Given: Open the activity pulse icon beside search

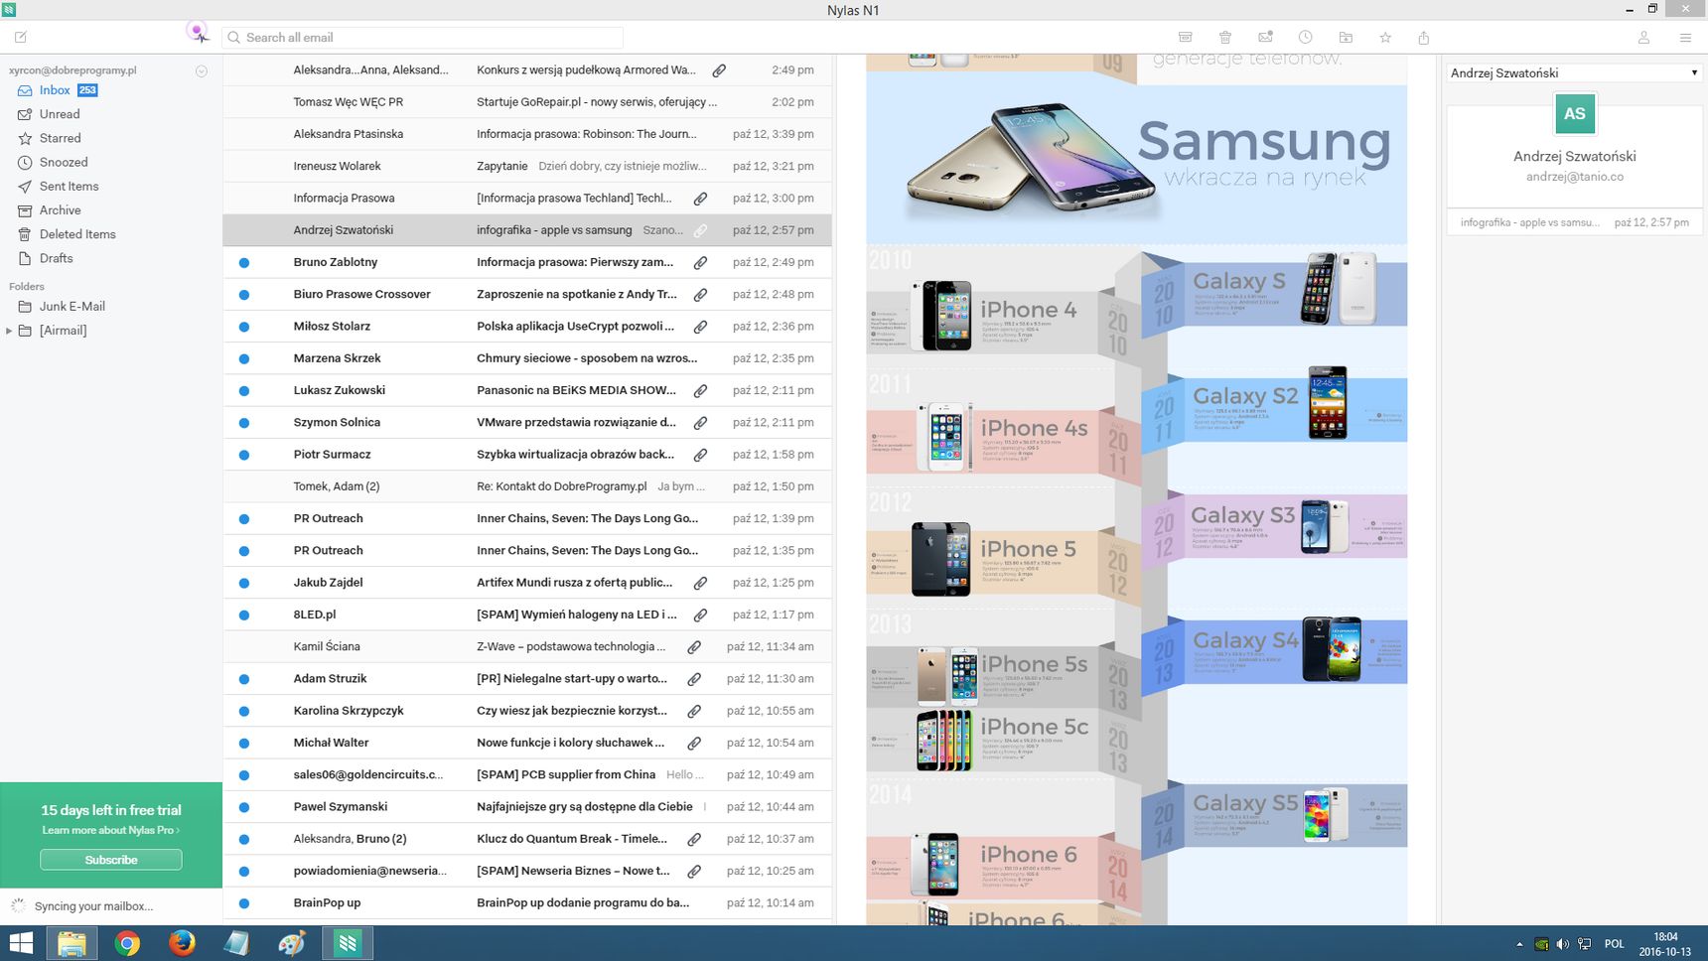Looking at the screenshot, I should pyautogui.click(x=199, y=34).
